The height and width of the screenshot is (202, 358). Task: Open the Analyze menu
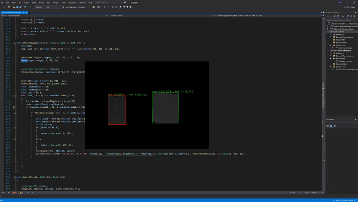(55, 3)
